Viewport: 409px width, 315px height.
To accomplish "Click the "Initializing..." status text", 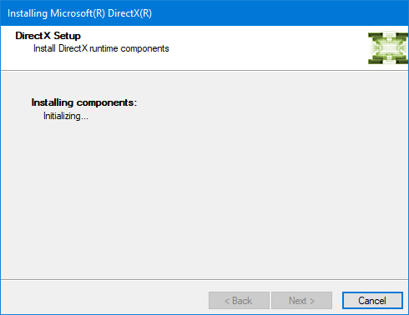I will coord(66,116).
